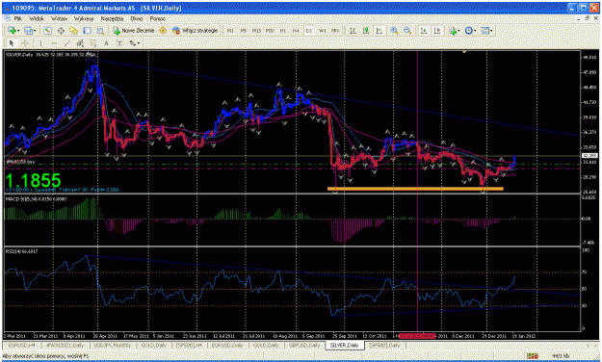Switch to M1 timeframe

230,30
